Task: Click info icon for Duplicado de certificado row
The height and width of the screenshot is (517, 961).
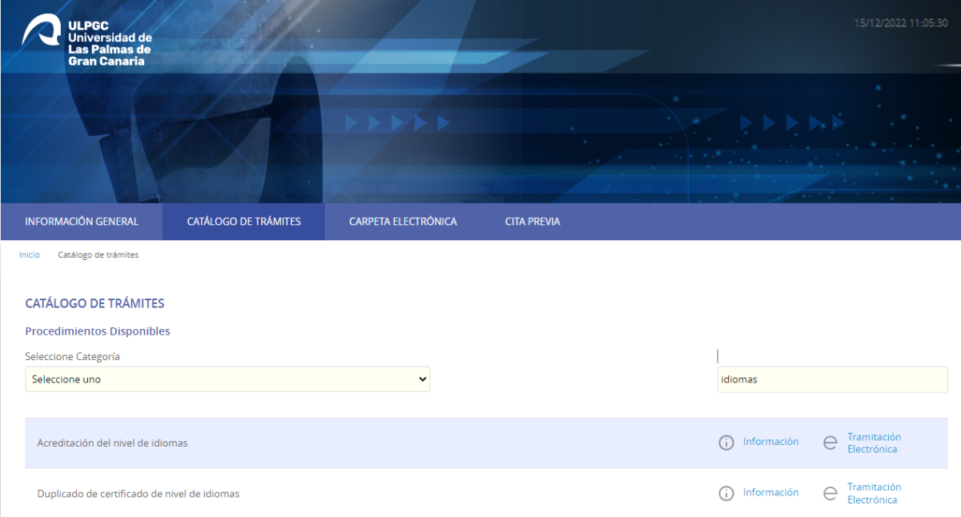Action: tap(726, 493)
